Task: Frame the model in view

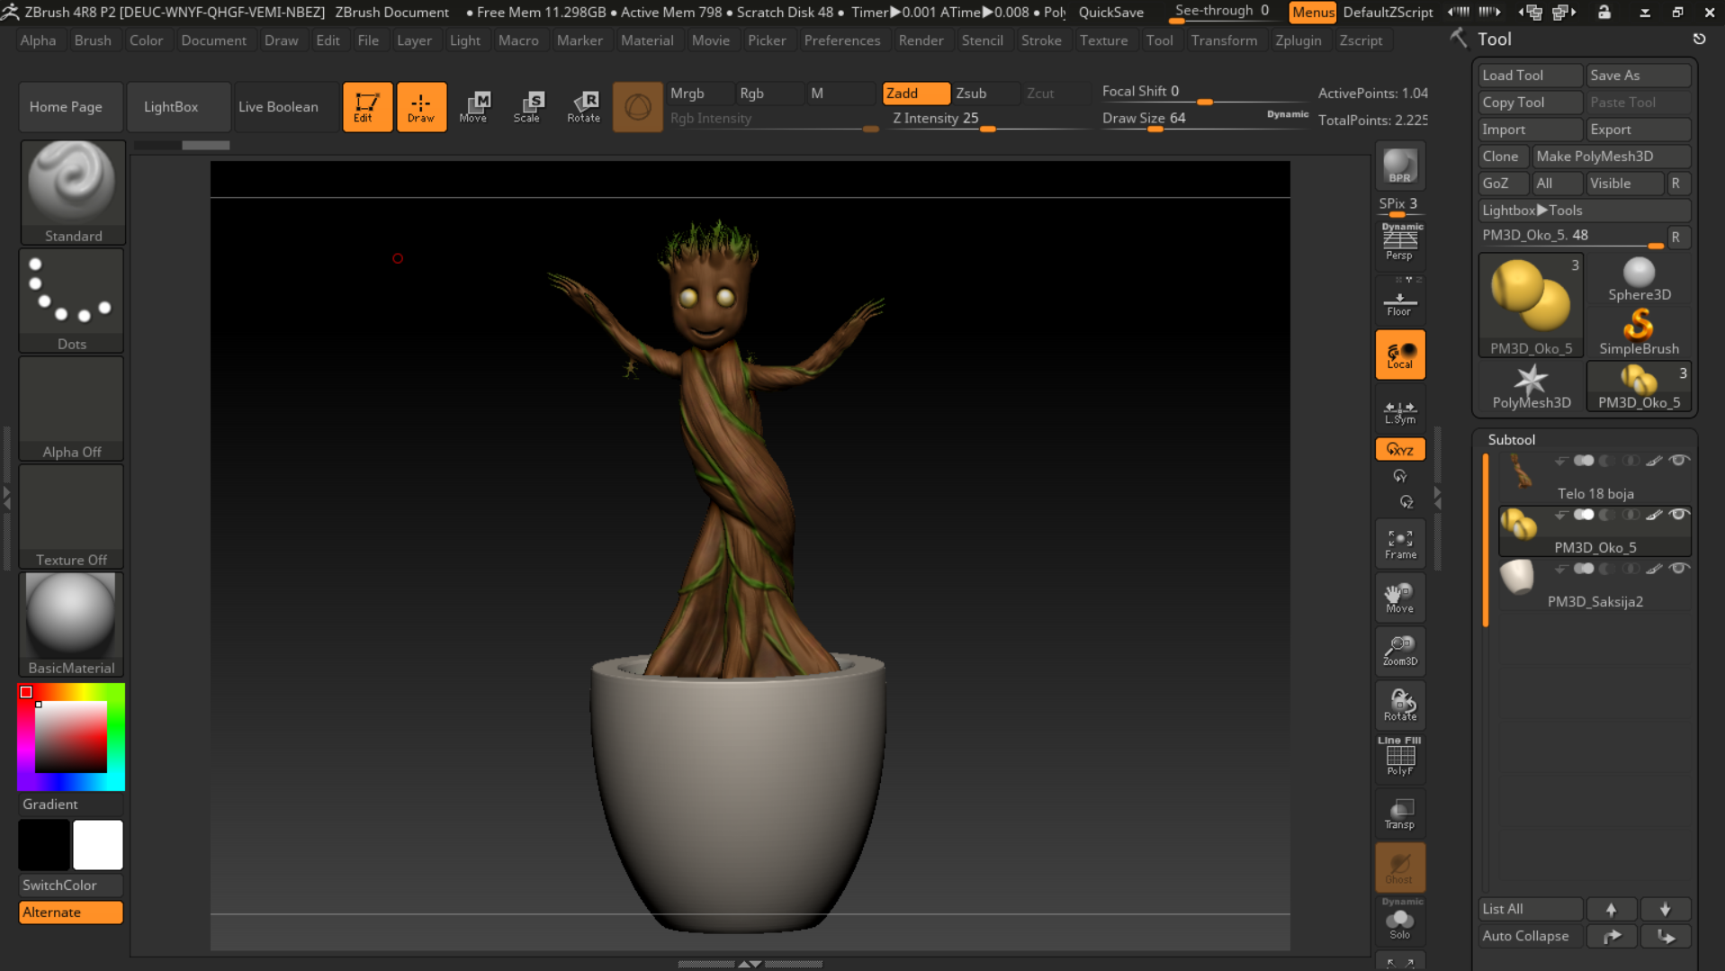Action: 1399,544
